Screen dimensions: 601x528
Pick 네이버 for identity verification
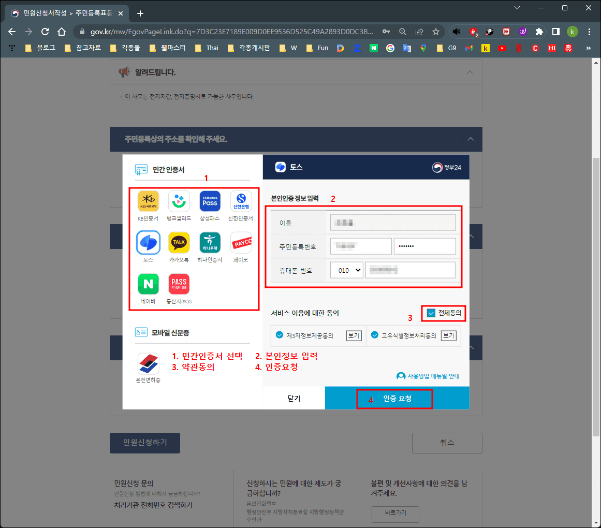pos(148,284)
